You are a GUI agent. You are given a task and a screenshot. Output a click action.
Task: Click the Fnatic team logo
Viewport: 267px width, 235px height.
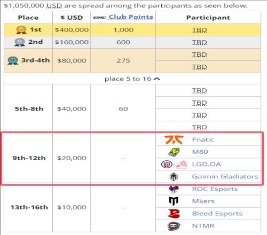pos(174,139)
